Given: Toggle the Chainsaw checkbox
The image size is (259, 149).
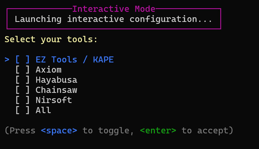Looking at the screenshot, I should click(22, 90).
